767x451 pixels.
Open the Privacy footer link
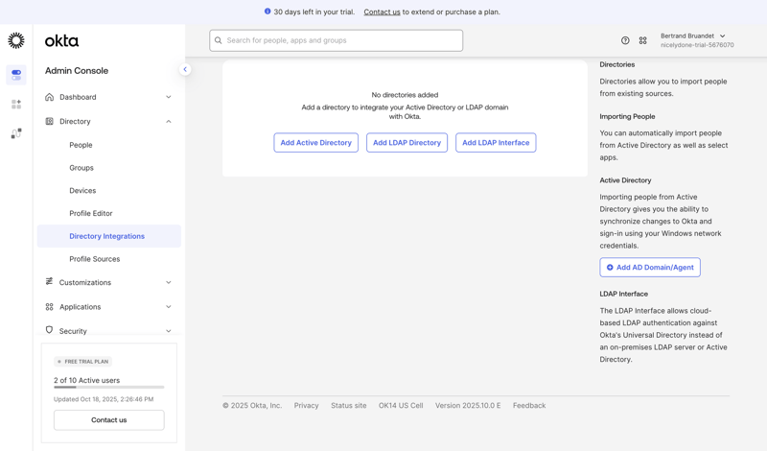[306, 406]
